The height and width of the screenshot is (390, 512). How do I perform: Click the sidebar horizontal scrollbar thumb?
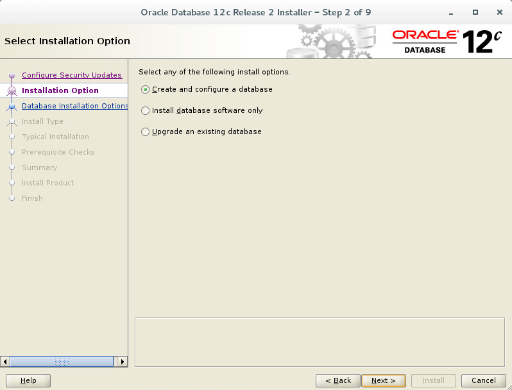pos(62,362)
